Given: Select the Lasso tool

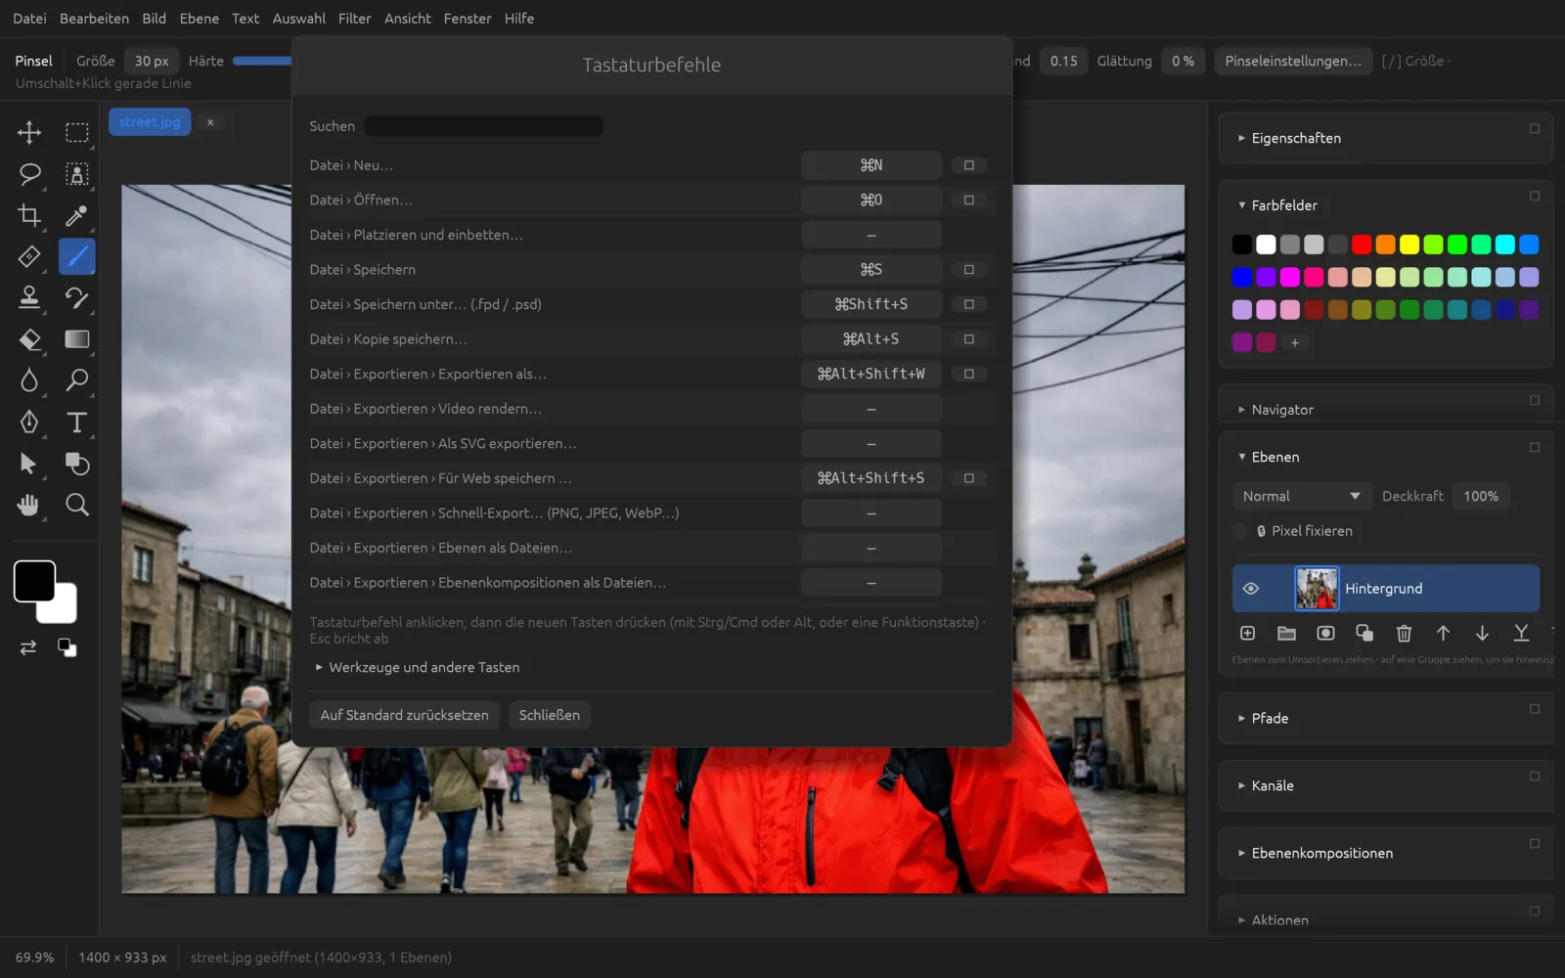Looking at the screenshot, I should coord(29,174).
